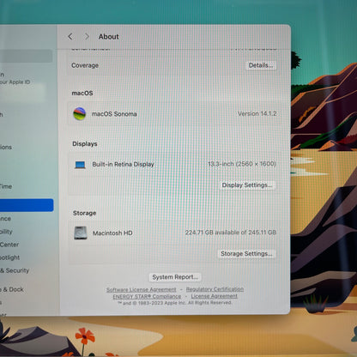Click the macOS Sonoma icon
Screen dimensions: 357x357
(80, 114)
